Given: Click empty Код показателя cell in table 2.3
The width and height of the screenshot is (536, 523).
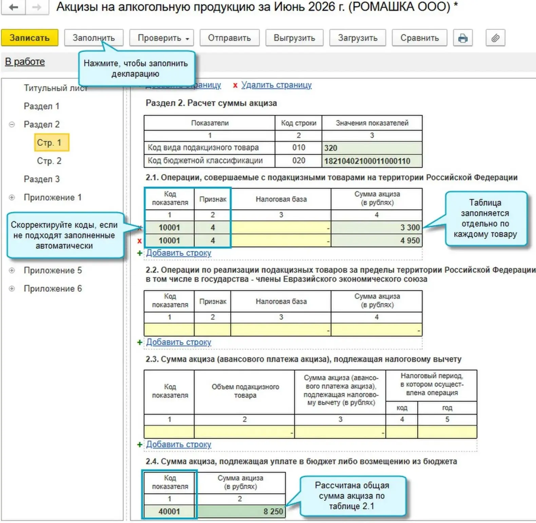Looking at the screenshot, I should pos(169,432).
